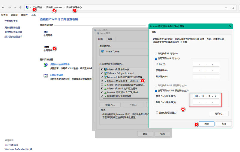This screenshot has width=240, height=152.
Task: Open recent locations dropdown next to forward arrow
Action: click(x=15, y=7)
